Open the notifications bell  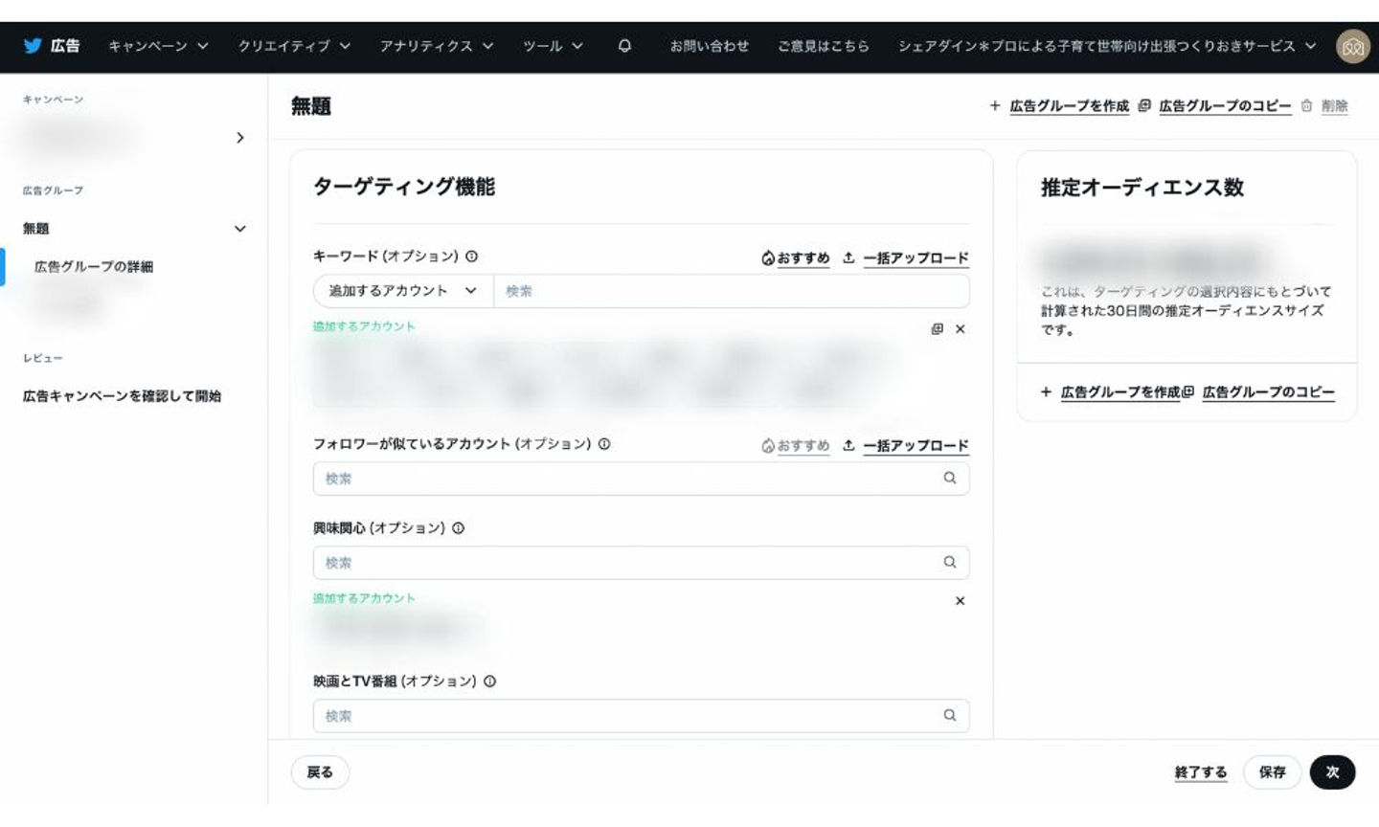pos(624,46)
